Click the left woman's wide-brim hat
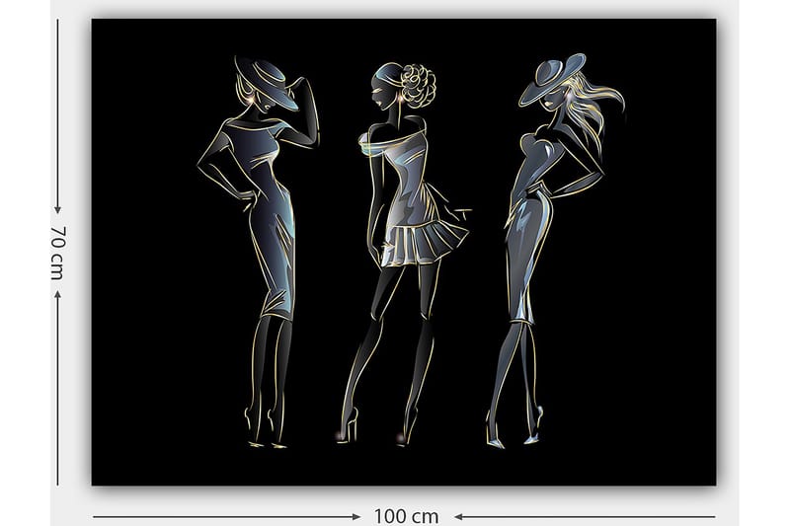790x526 pixels. coord(267,81)
